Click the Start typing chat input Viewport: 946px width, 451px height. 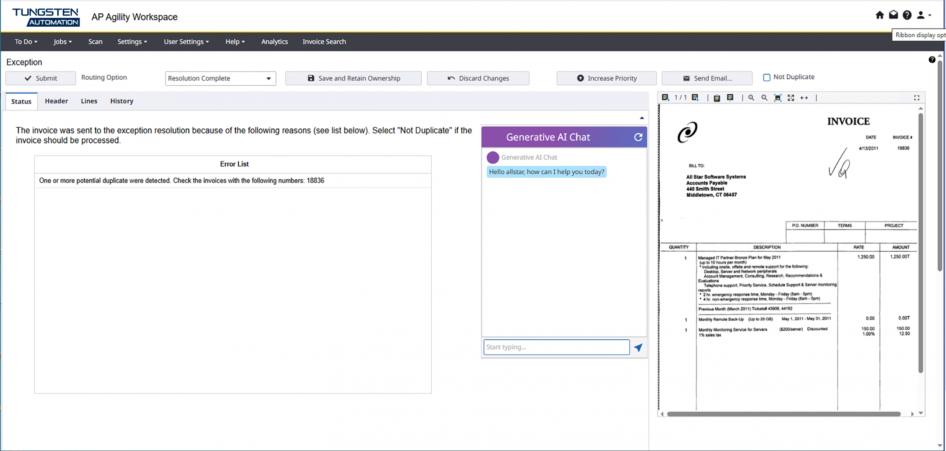coord(556,347)
